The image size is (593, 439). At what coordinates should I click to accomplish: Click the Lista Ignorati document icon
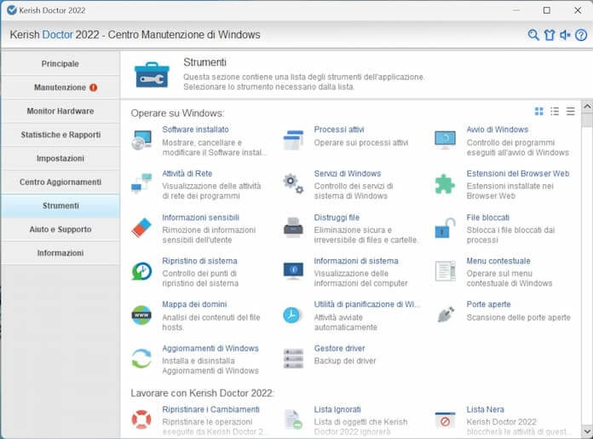[x=293, y=419]
